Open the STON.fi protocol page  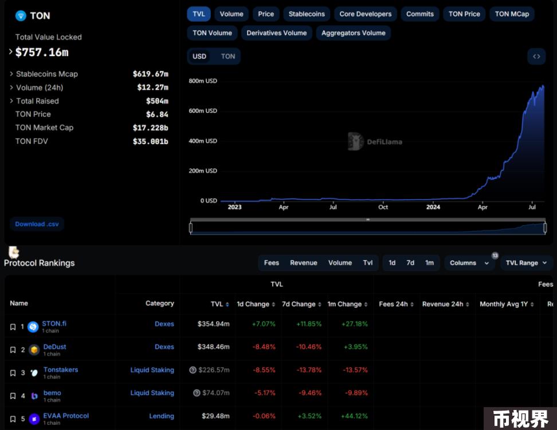point(54,324)
